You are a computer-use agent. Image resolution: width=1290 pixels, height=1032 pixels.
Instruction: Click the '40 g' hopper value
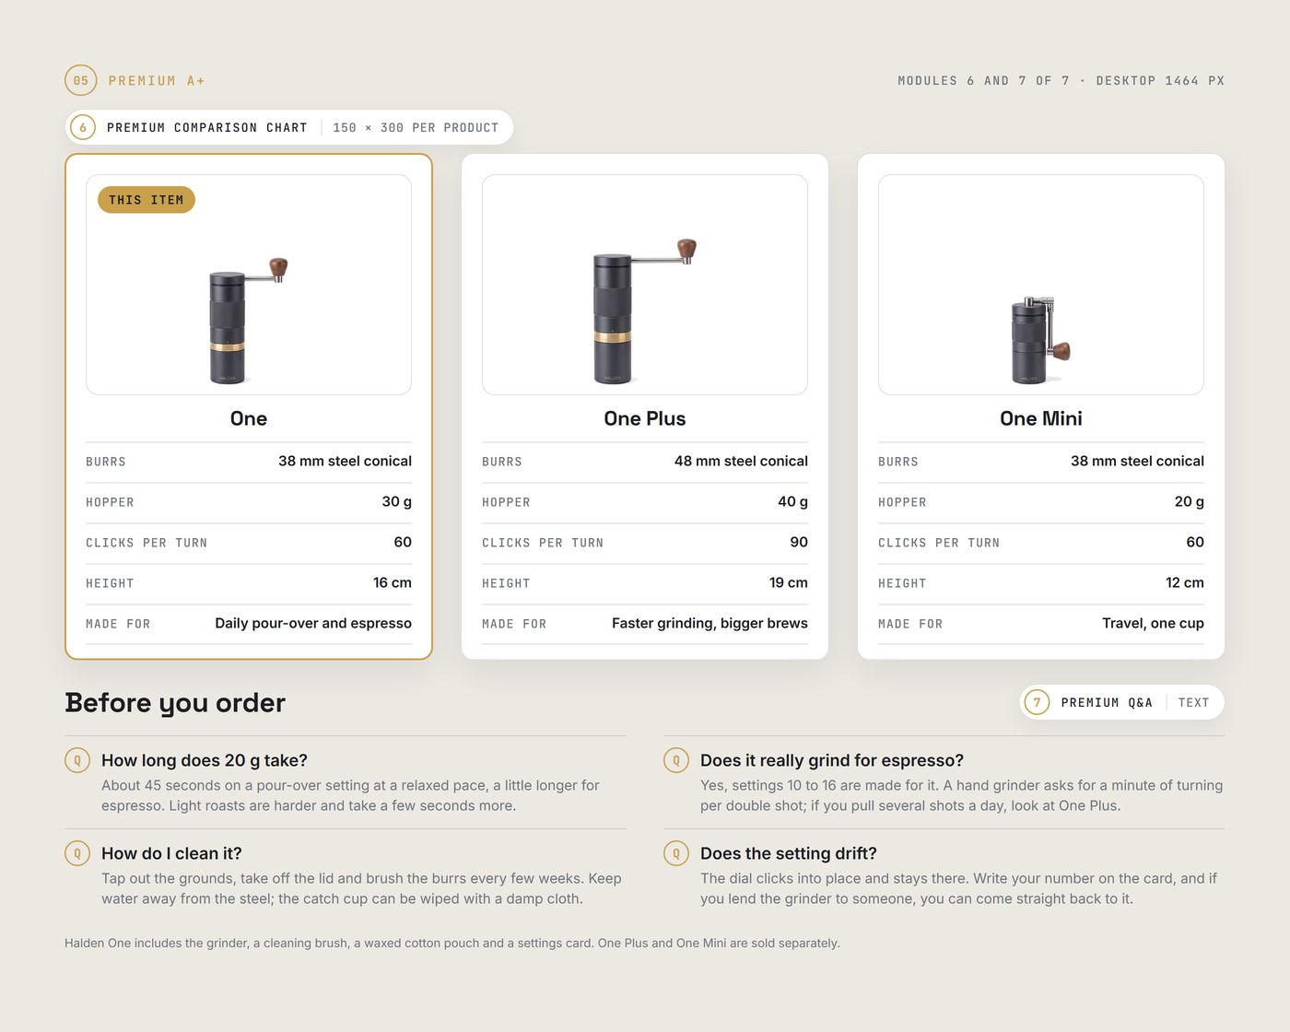tap(792, 501)
